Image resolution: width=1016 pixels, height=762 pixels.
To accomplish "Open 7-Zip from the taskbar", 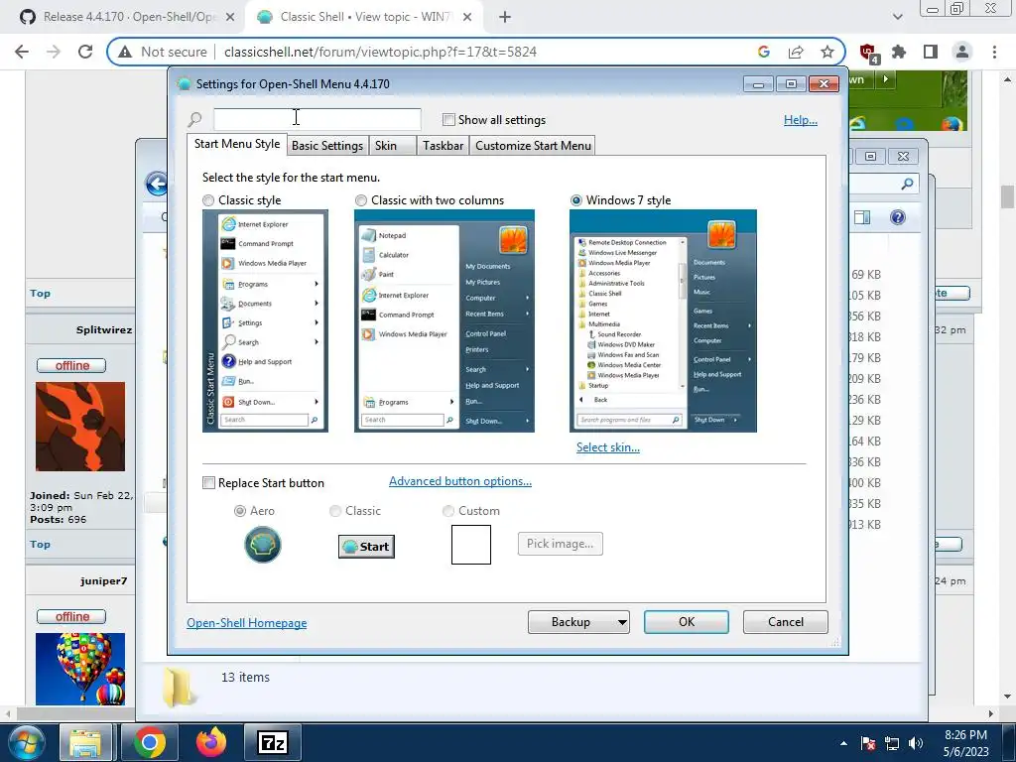I will click(272, 742).
